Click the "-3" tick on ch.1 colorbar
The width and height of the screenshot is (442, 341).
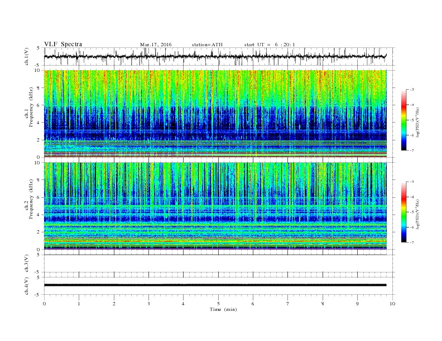[411, 90]
